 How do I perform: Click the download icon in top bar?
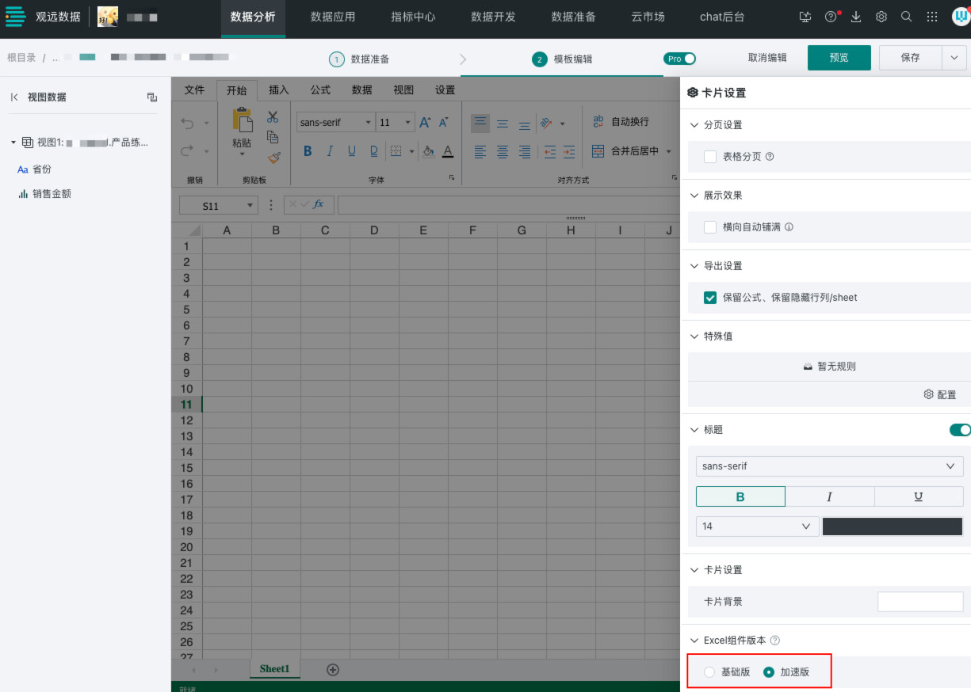coord(856,17)
